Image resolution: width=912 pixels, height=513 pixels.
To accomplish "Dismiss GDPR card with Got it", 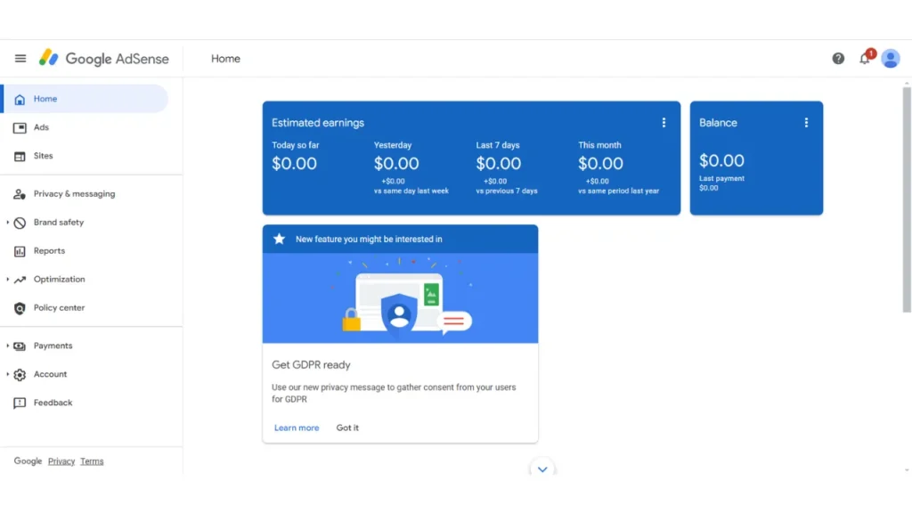I will pos(347,428).
